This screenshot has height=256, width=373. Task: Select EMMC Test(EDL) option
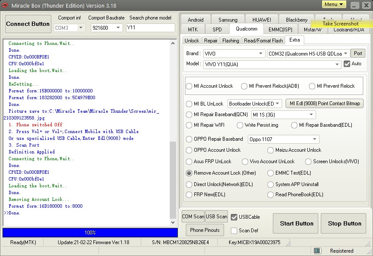pos(270,173)
